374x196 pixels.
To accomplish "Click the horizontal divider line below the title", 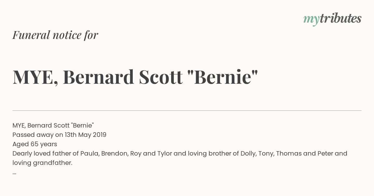I will coord(187,110).
